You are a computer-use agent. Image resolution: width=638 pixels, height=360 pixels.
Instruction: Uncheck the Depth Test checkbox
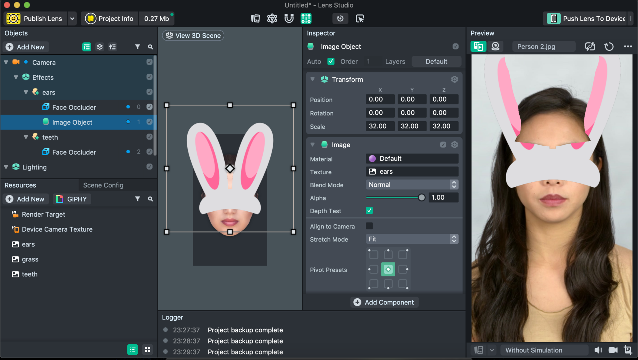tap(369, 211)
